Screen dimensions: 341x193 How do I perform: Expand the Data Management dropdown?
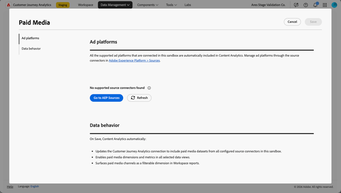point(115,5)
